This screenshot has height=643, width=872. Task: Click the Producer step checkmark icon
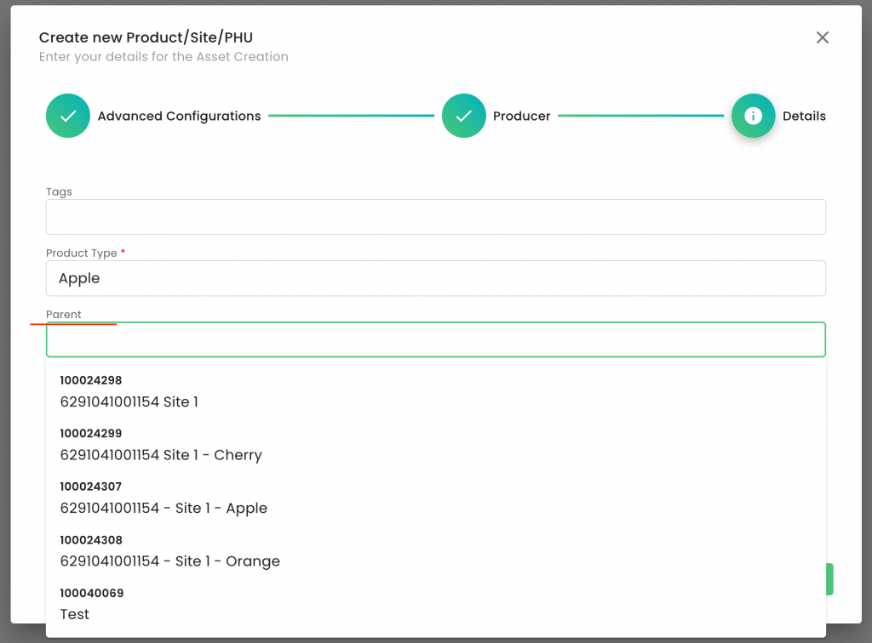click(463, 116)
